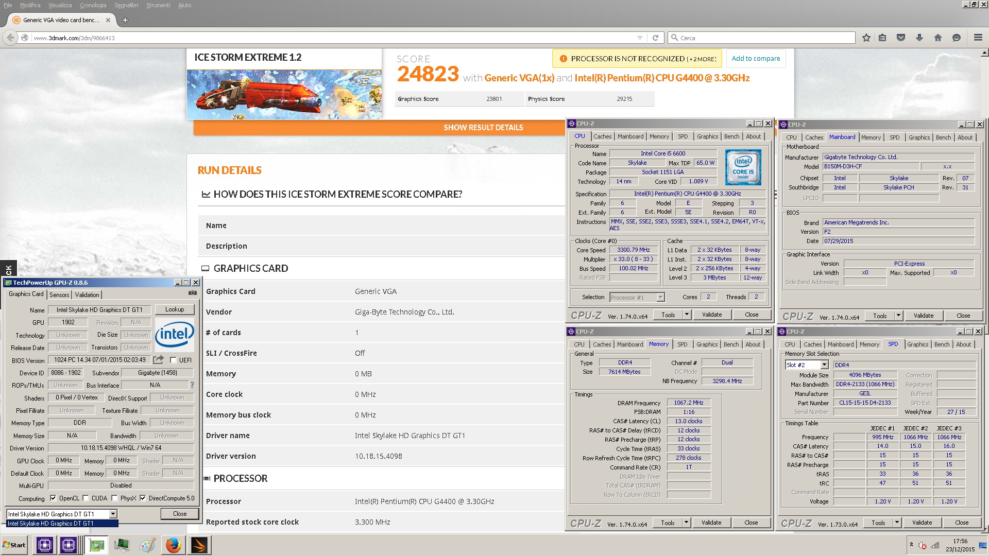This screenshot has width=989, height=556.
Task: Click Close in the GPU-Z window
Action: click(x=180, y=514)
